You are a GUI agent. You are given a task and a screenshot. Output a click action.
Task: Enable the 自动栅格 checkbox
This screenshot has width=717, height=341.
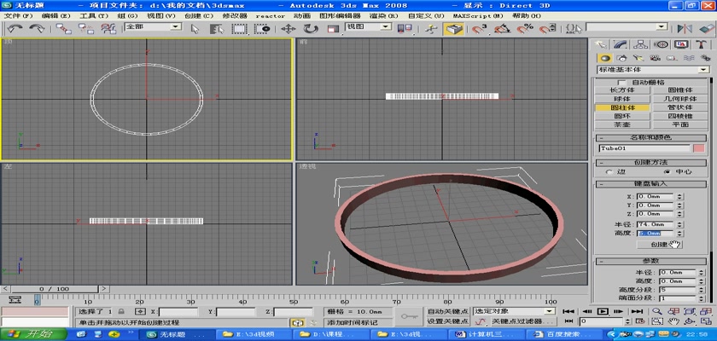coord(621,82)
